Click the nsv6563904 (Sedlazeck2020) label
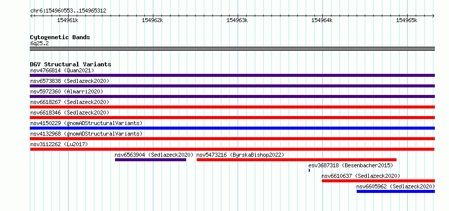The image size is (449, 211). click(154, 155)
